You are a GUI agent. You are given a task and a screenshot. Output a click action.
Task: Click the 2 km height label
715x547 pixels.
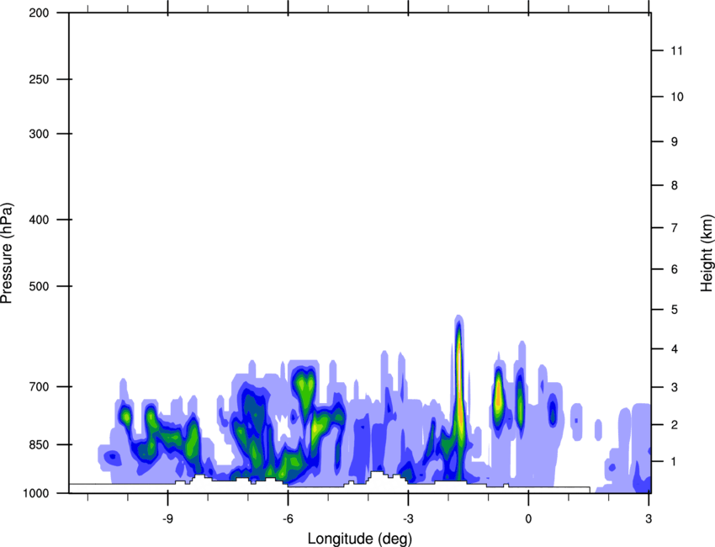click(675, 425)
